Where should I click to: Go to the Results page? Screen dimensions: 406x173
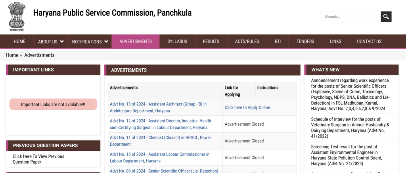point(211,41)
